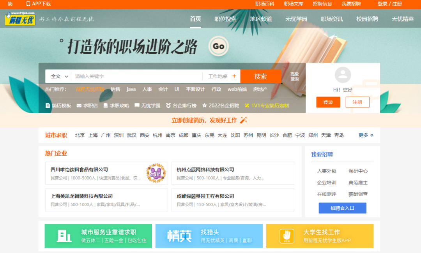
Task: Open 我要招聘 in the top bar
Action: pos(351,4)
